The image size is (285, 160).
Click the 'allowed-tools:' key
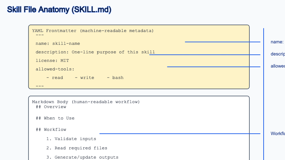click(x=55, y=69)
